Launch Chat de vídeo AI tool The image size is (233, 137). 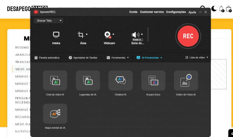(55, 81)
